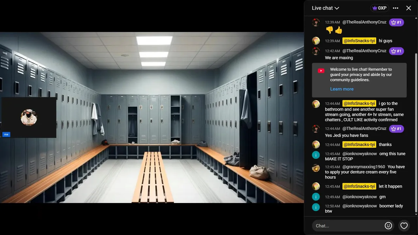Click the YouTube logo in welcome notice
The width and height of the screenshot is (418, 235).
pos(321,71)
